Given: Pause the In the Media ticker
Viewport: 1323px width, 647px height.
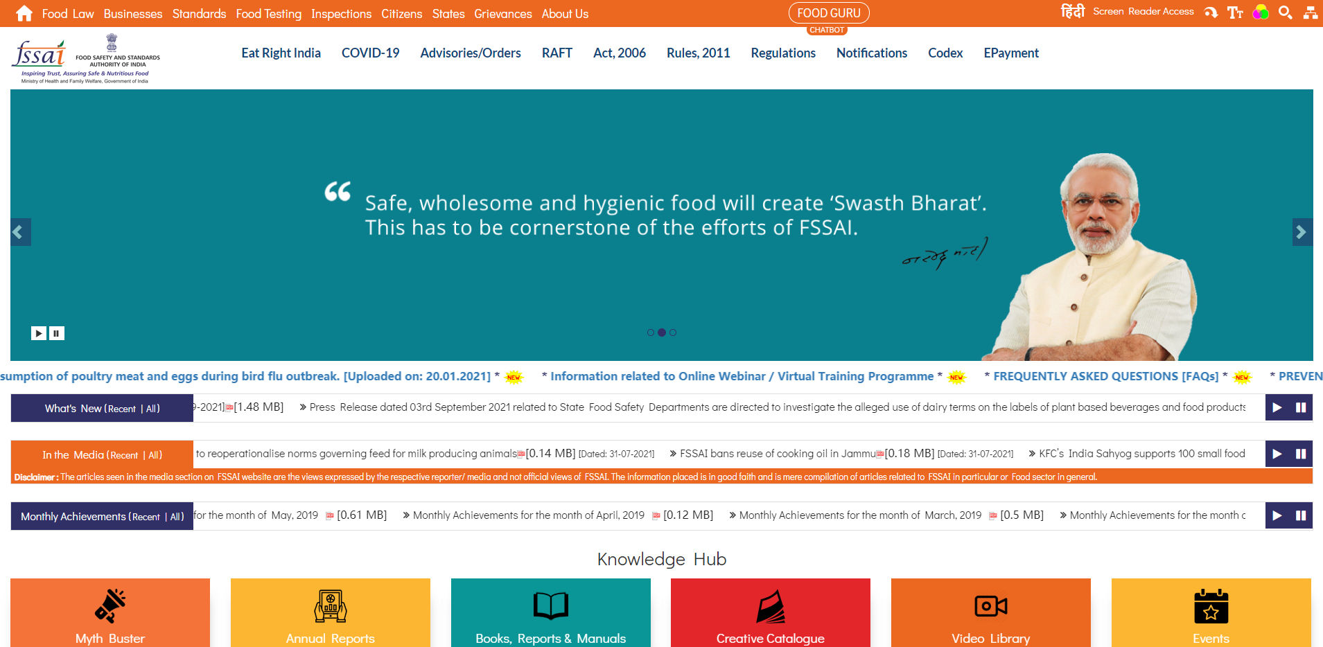Looking at the screenshot, I should tap(1301, 454).
